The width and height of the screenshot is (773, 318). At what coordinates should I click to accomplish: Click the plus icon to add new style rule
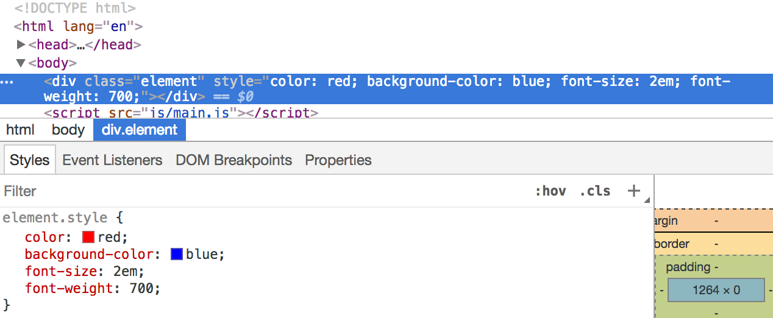click(634, 191)
